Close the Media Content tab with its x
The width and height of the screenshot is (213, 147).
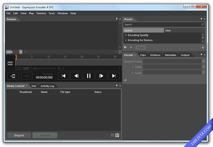[x=27, y=86]
